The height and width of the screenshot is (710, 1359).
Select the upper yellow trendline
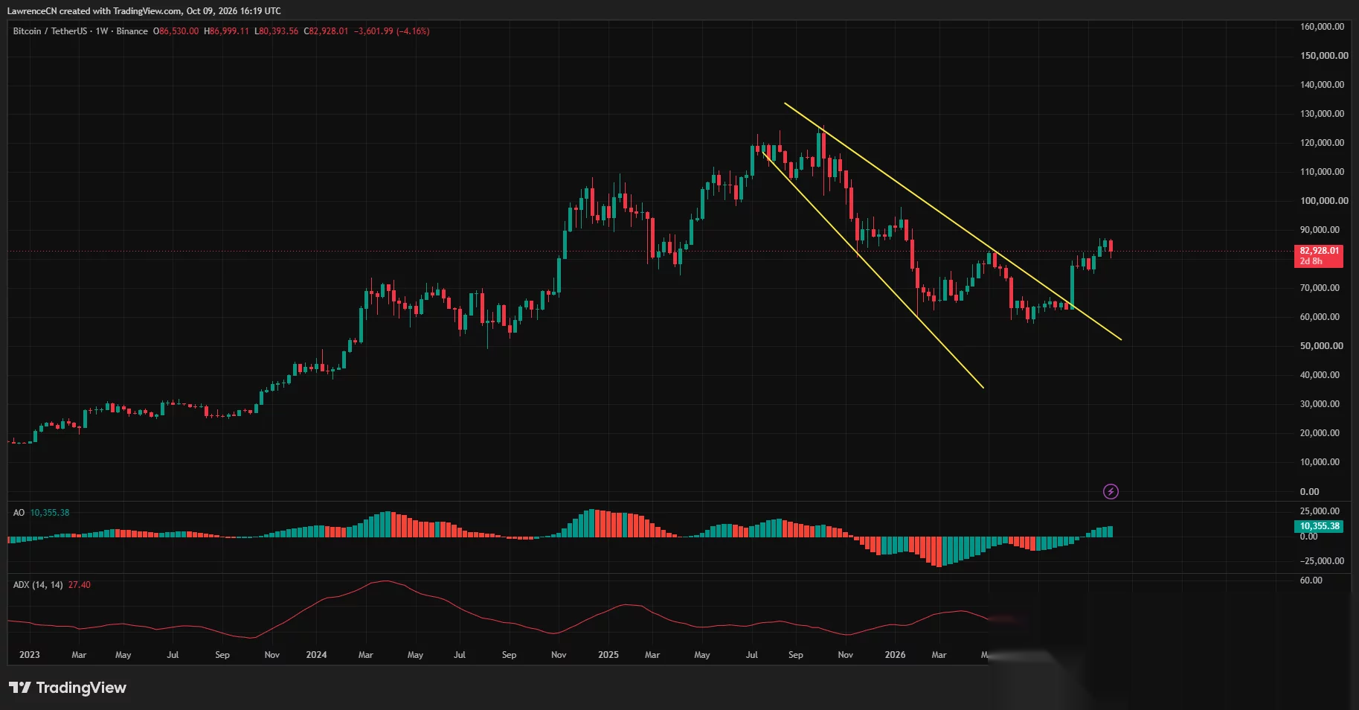952,221
